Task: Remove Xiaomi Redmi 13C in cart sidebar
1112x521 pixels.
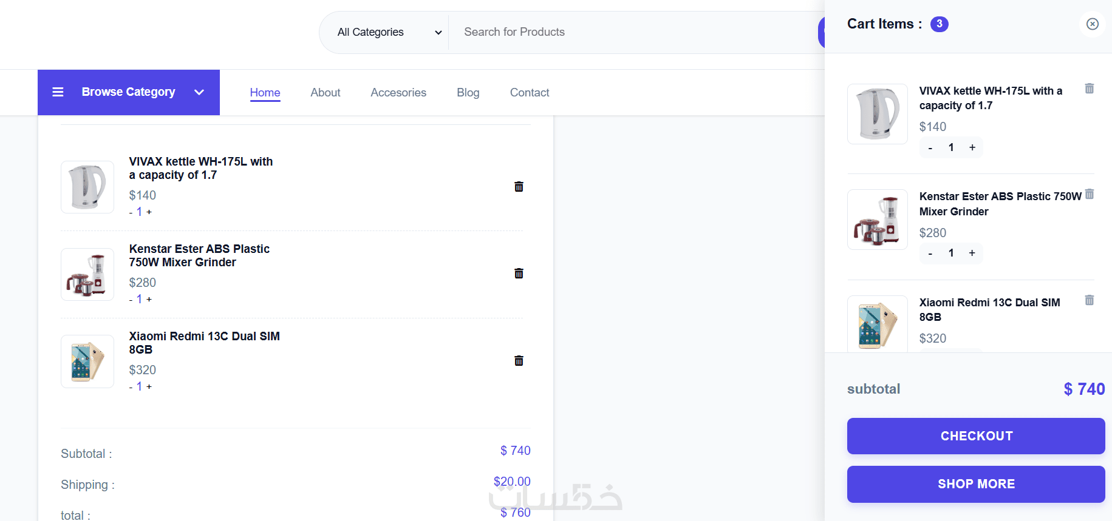Action: (1090, 300)
